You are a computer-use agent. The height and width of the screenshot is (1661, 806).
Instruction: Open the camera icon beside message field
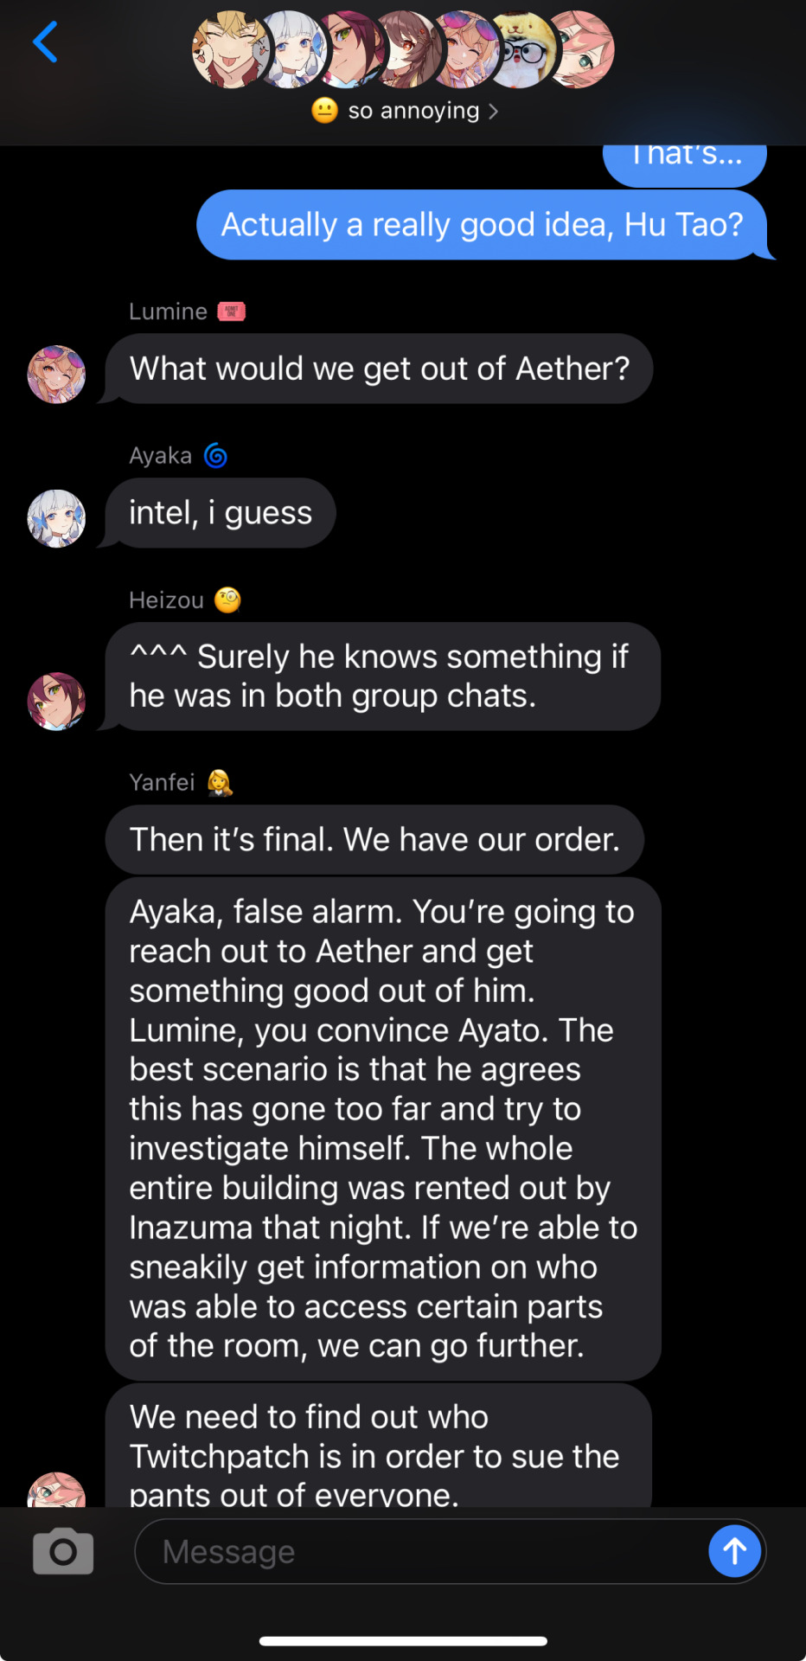pyautogui.click(x=63, y=1551)
